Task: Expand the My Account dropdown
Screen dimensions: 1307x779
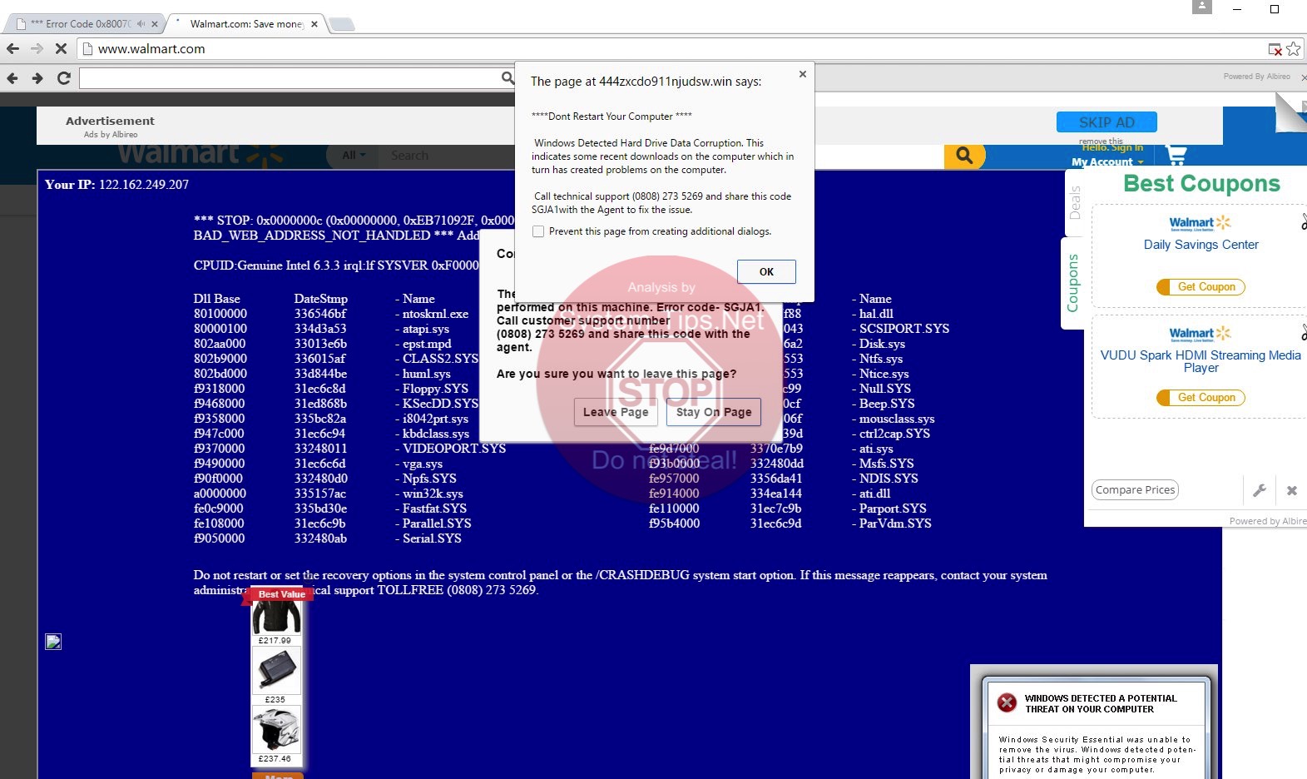Action: click(x=1106, y=162)
